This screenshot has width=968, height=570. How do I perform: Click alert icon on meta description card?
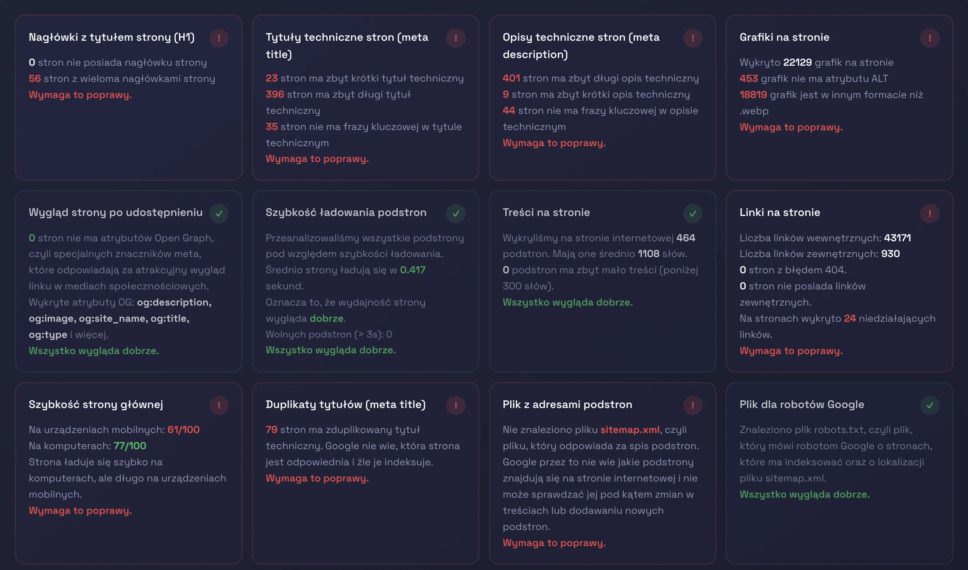pyautogui.click(x=692, y=38)
